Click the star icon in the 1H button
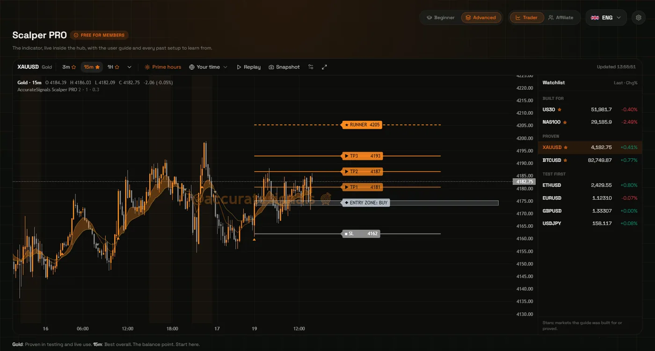The height and width of the screenshot is (351, 655). click(117, 67)
